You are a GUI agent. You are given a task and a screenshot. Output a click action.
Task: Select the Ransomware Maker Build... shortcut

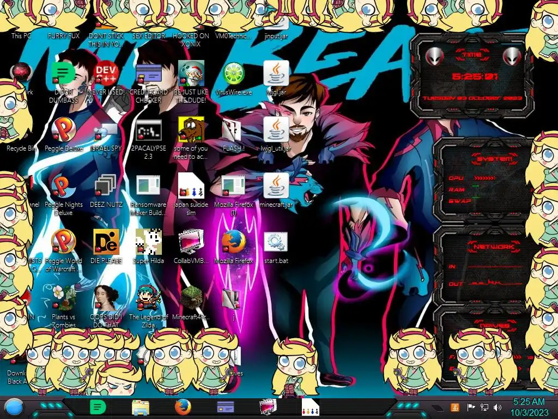pos(149,185)
